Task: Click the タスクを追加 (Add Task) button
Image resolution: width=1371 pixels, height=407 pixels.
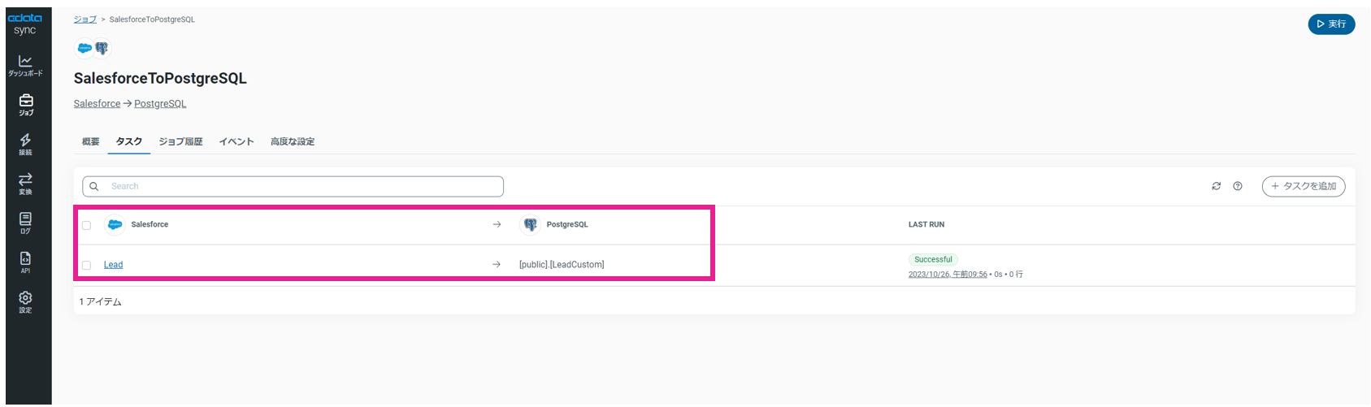Action: (x=1303, y=186)
